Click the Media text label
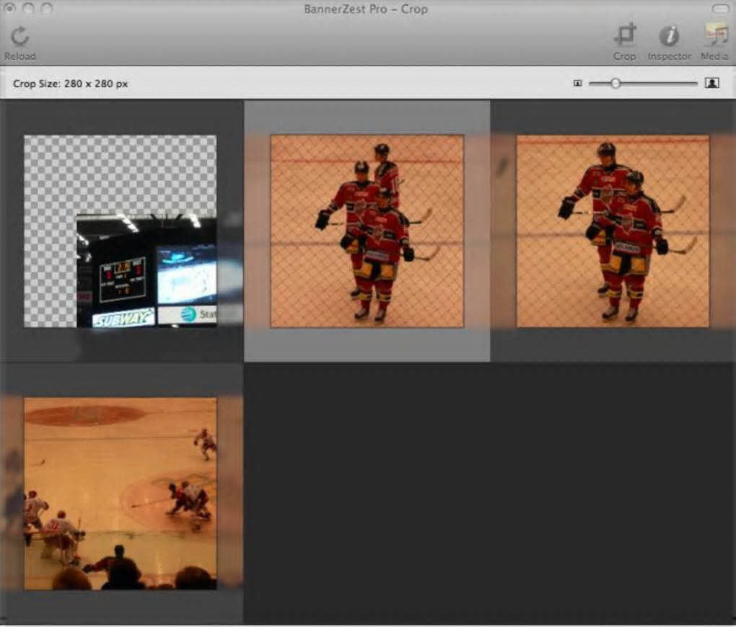736x627 pixels. click(714, 56)
